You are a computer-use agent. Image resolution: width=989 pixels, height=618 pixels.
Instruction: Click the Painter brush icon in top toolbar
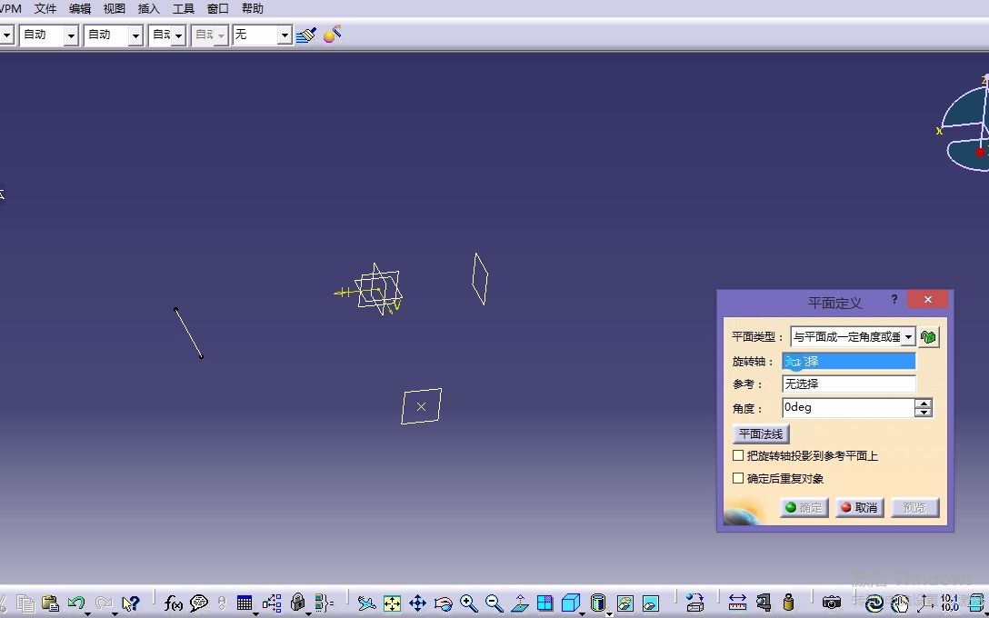(306, 35)
